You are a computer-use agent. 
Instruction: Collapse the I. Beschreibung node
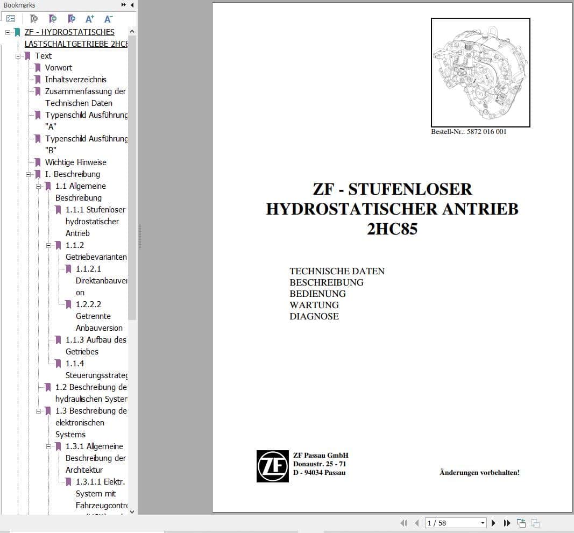[28, 174]
